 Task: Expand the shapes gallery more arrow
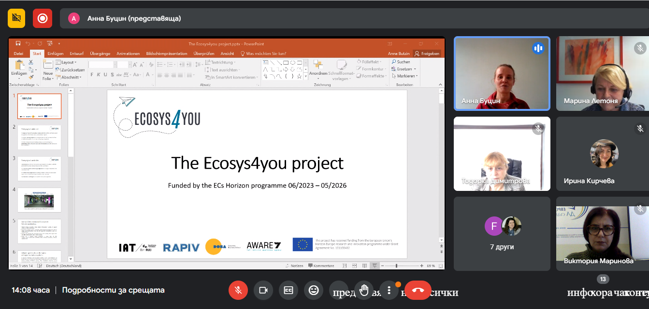305,76
